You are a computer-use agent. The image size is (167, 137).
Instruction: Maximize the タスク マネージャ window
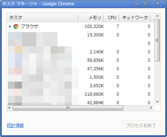pos(146,4)
